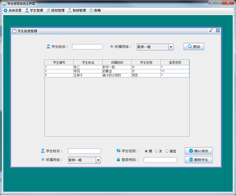
Task: Click the question mark help icon
Action: (x=91, y=11)
